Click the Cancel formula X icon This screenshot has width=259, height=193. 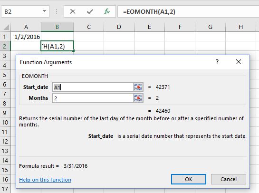click(x=73, y=11)
